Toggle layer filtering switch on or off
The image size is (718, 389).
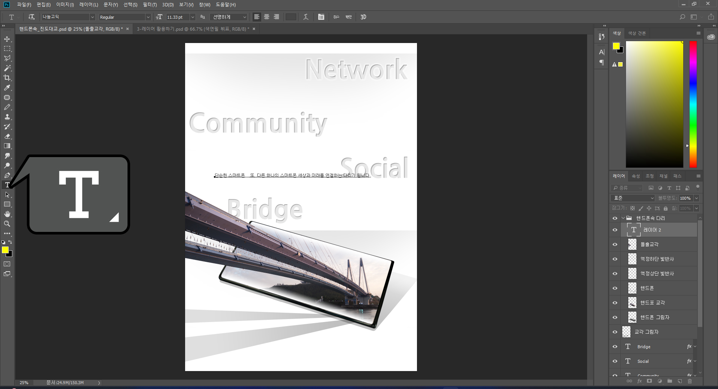697,187
